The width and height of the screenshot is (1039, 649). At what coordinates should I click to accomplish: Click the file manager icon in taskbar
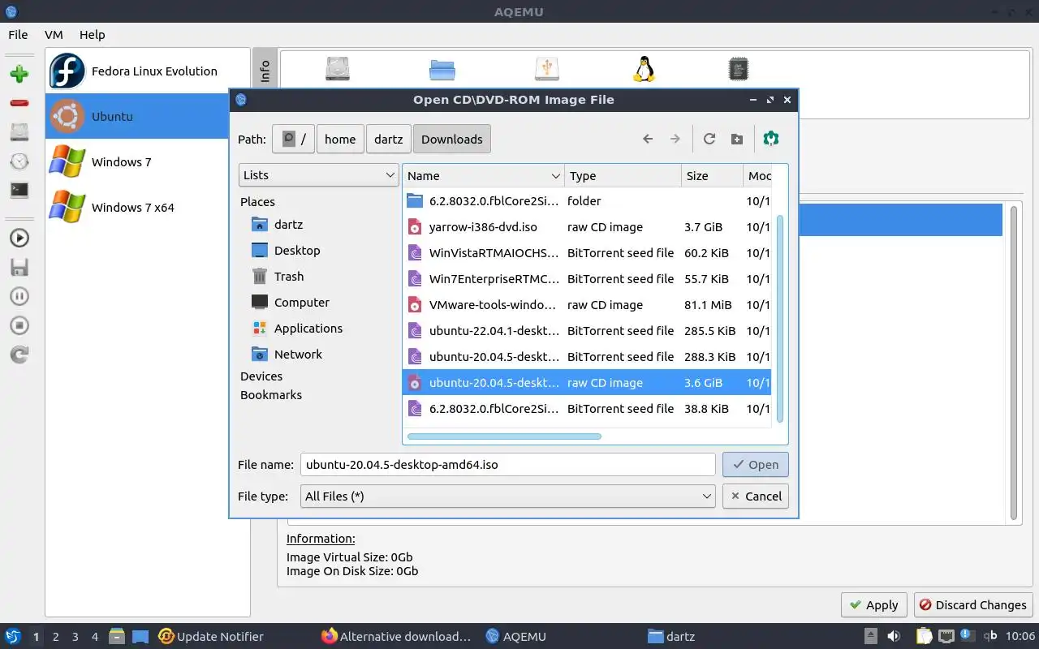click(x=116, y=636)
